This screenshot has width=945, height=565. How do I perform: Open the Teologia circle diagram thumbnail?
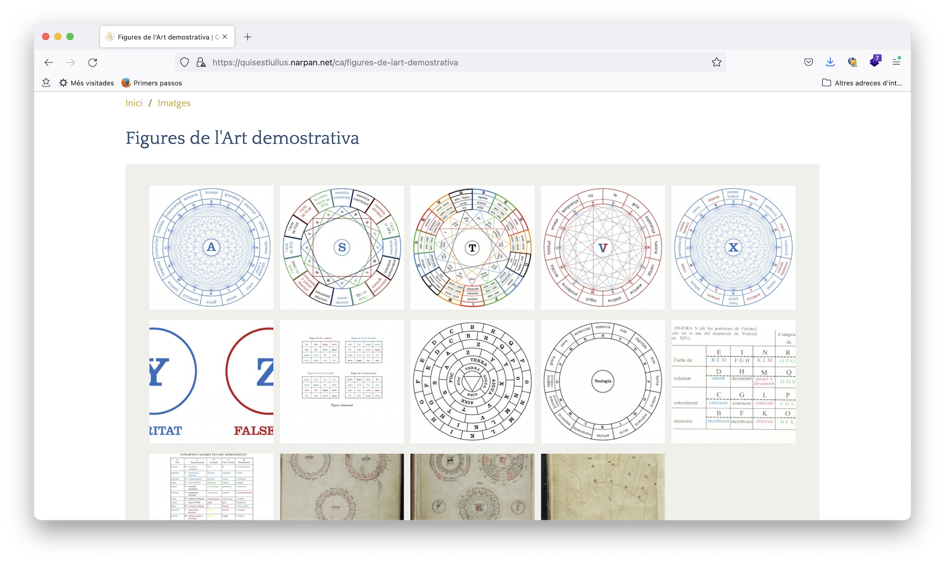tap(603, 381)
